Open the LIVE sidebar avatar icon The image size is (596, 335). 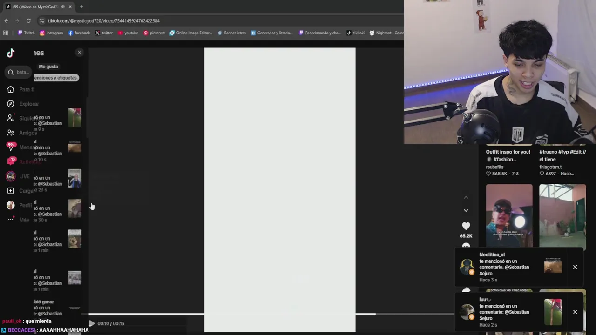point(10,176)
